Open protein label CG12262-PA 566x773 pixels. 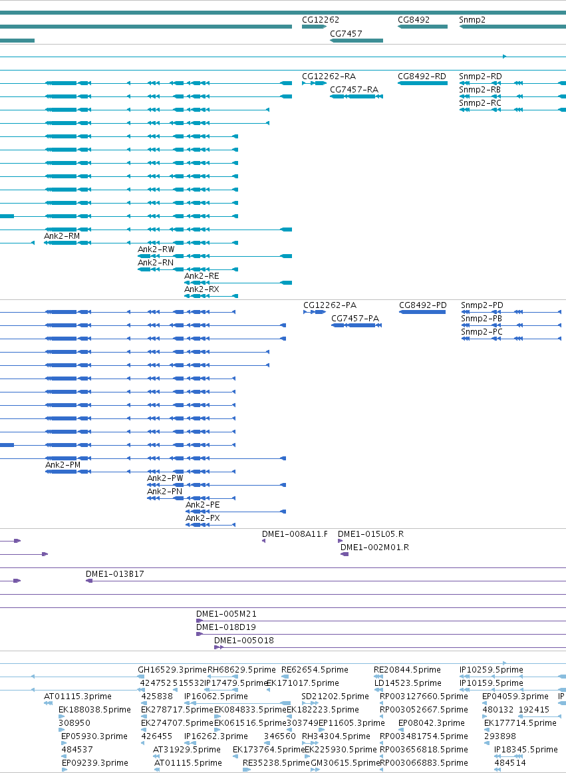pos(330,305)
